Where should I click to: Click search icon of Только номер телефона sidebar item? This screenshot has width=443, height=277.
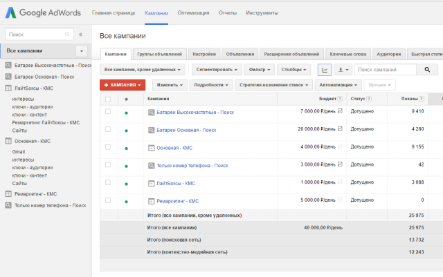pyautogui.click(x=8, y=205)
